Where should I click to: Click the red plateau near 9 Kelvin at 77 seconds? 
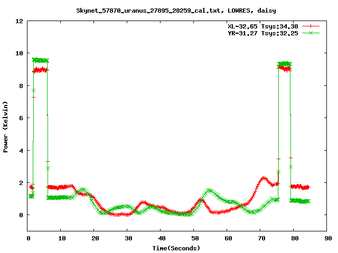(285, 68)
